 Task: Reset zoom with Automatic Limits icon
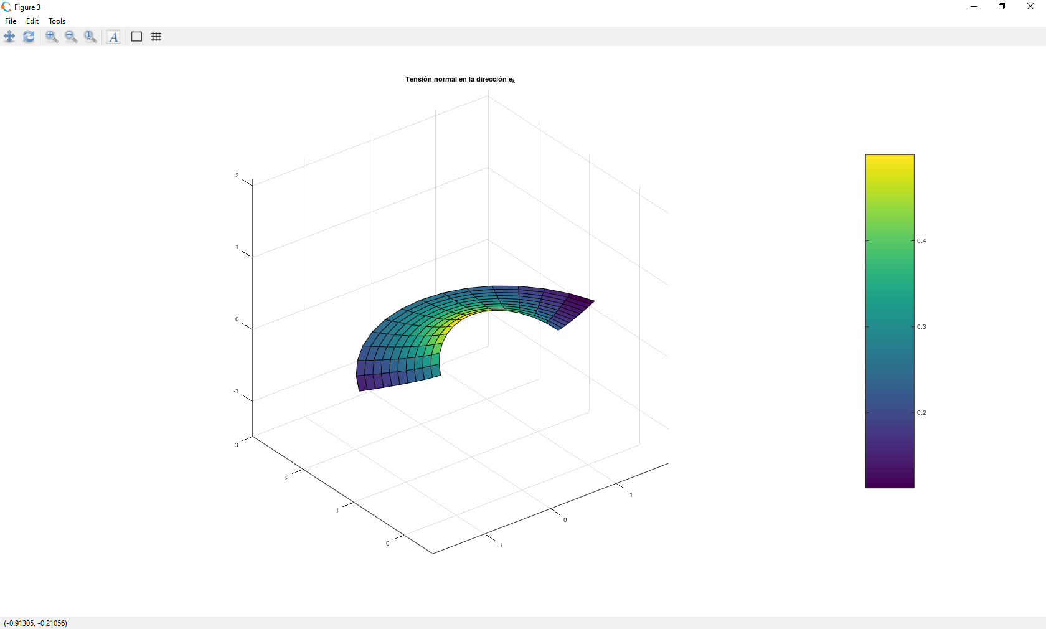[90, 37]
